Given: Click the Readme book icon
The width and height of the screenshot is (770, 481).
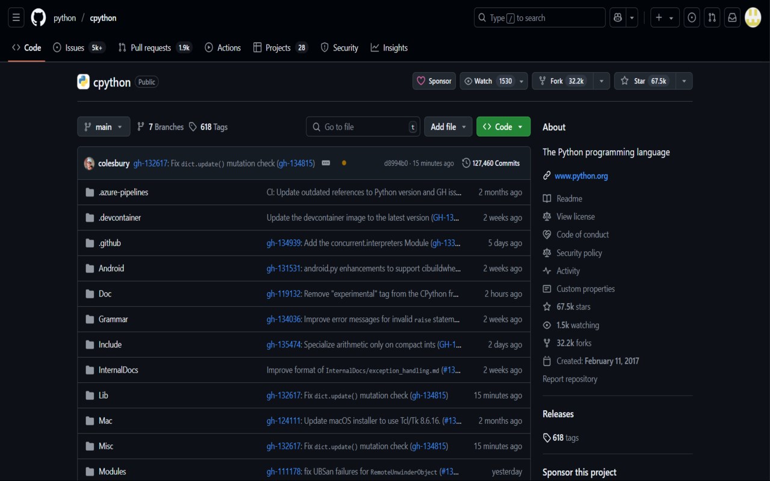Looking at the screenshot, I should [x=547, y=198].
